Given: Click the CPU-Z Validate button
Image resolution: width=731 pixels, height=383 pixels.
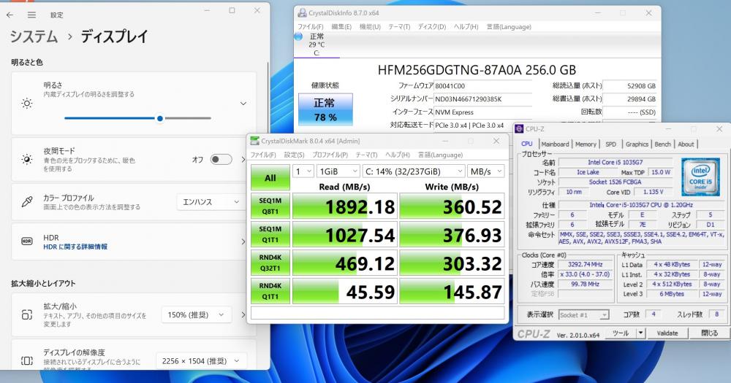Looking at the screenshot, I should 667,333.
